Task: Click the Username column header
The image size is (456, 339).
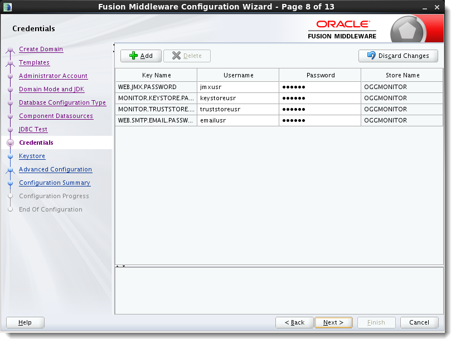Action: [x=238, y=75]
